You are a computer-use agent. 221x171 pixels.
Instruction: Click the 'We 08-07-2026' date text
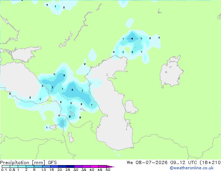147,163
